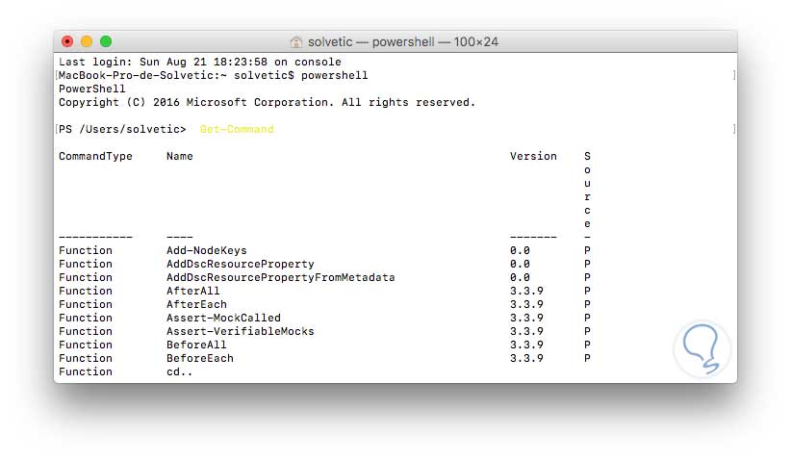Select the AddDscResourcePropertyFromMetadata entry
The image size is (791, 460).
(280, 277)
